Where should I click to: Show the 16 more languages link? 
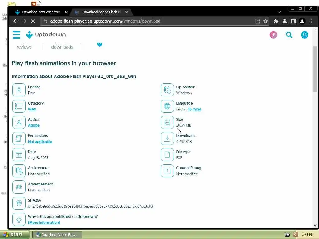click(195, 109)
